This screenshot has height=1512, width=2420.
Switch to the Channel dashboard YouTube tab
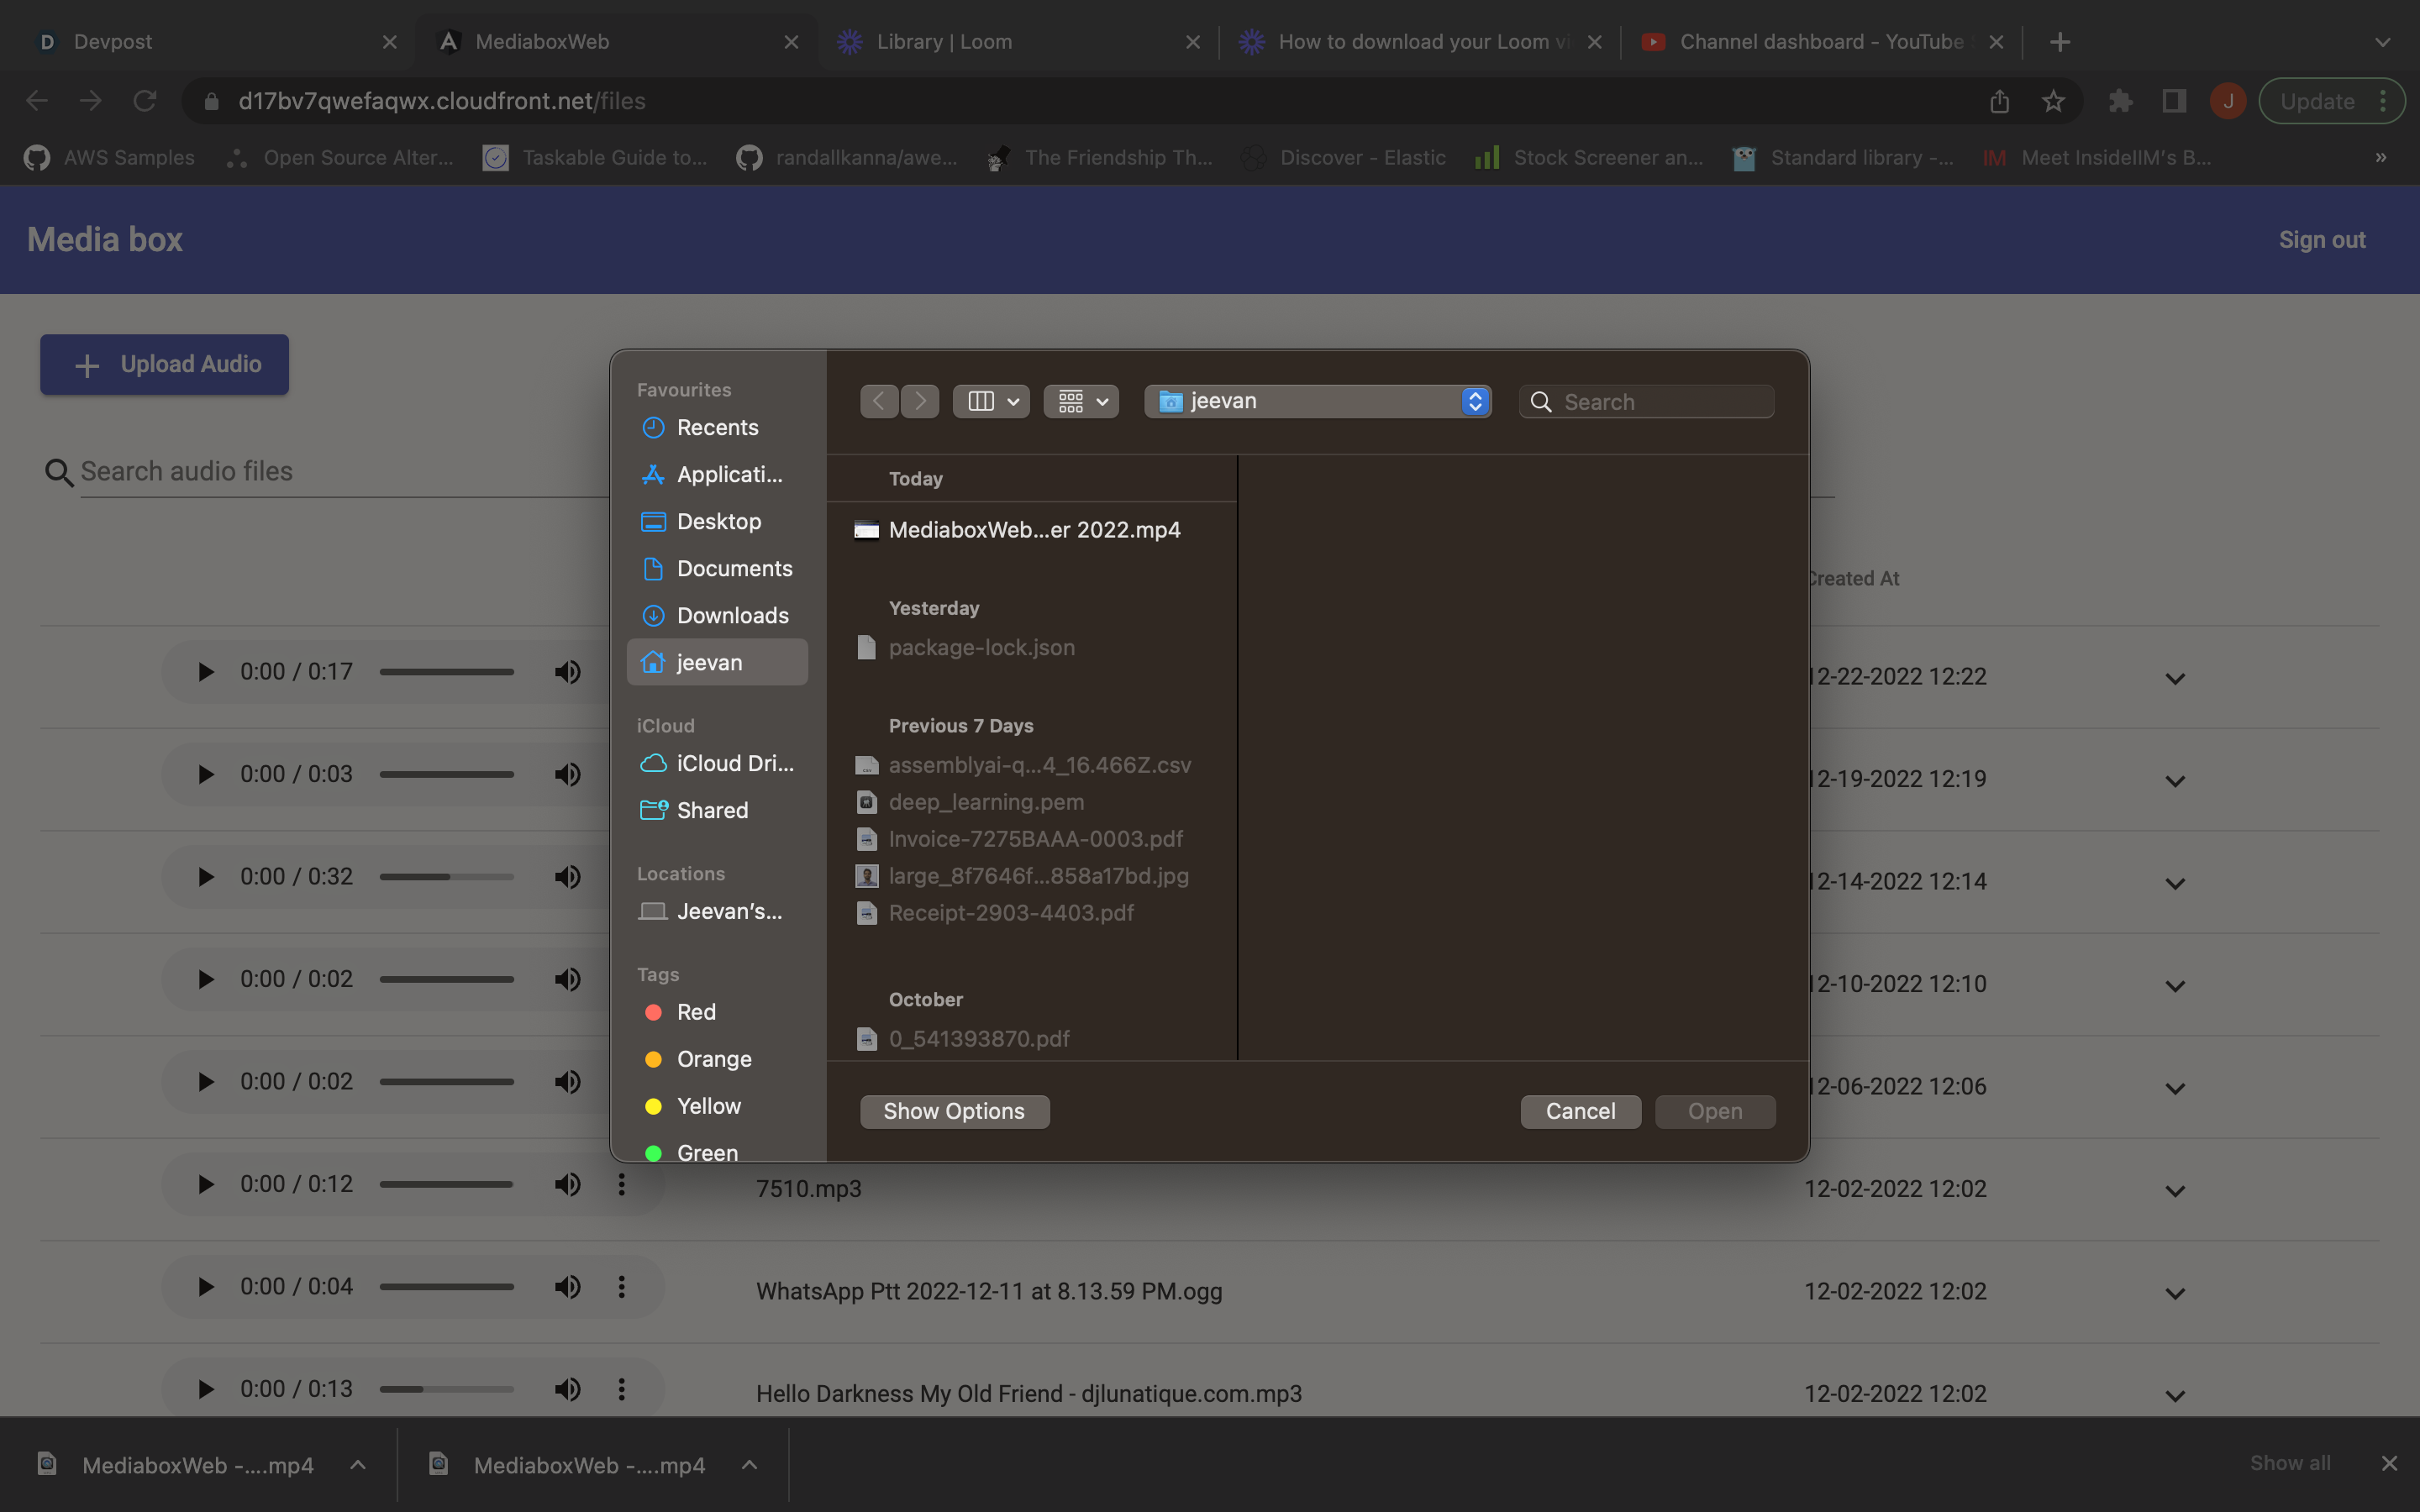tap(1819, 42)
